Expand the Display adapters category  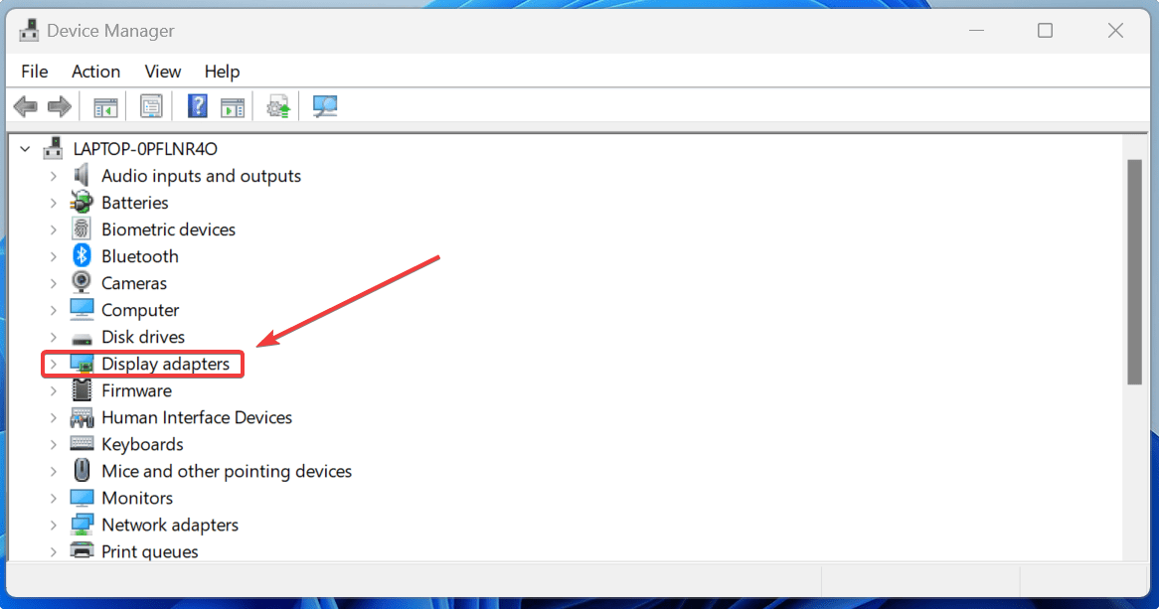[x=55, y=364]
